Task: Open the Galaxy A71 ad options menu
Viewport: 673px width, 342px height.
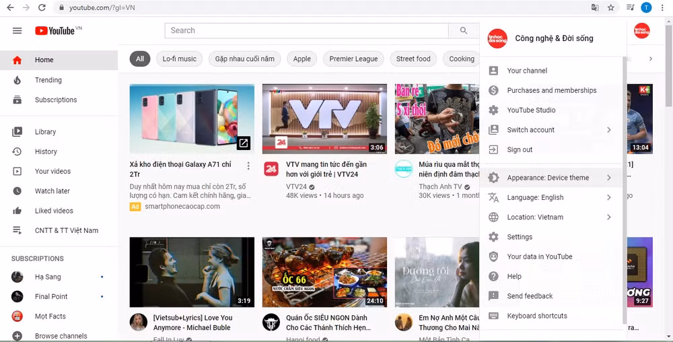Action: coord(248,166)
